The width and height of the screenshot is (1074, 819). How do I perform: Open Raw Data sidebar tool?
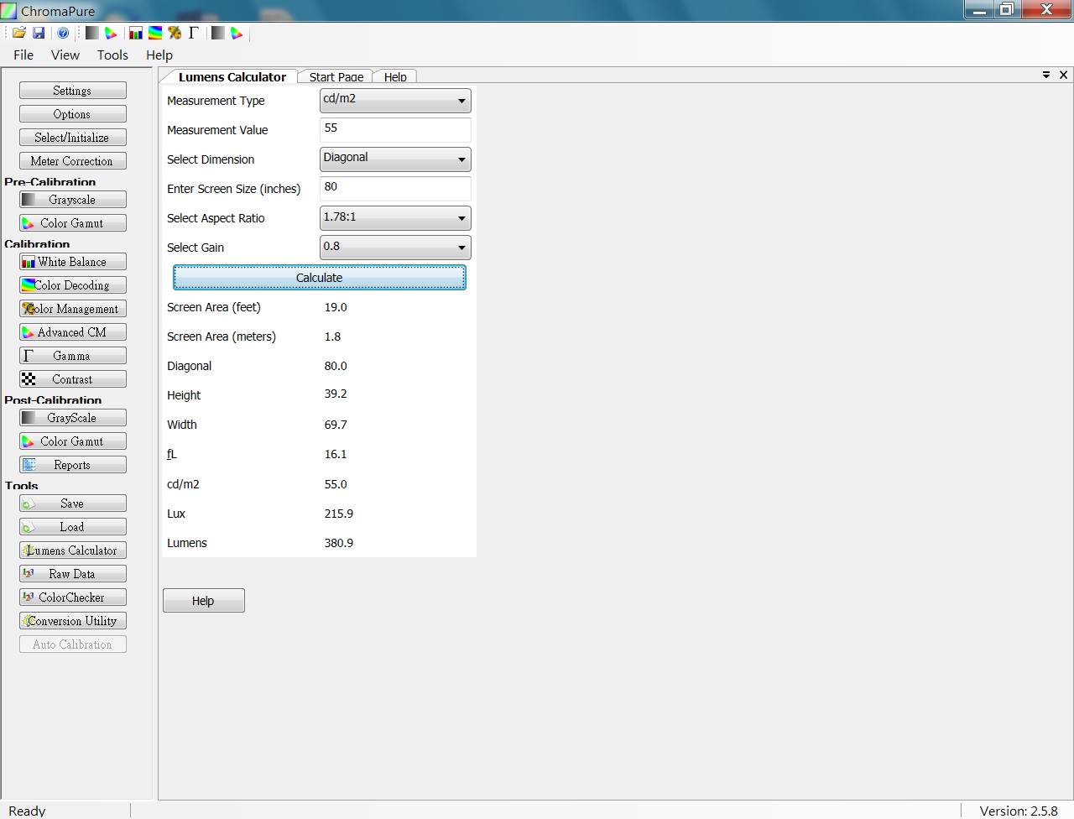pos(73,574)
